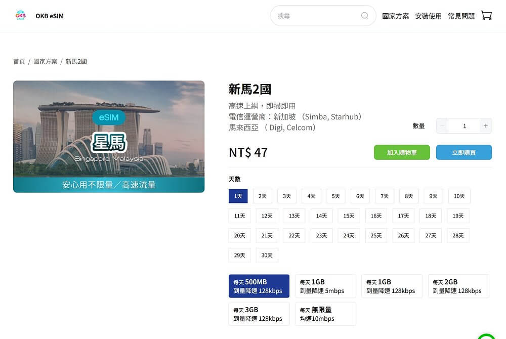Choose 每天 1GB plan throttled to 128kbps
Image resolution: width=506 pixels, height=339 pixels.
pos(392,286)
